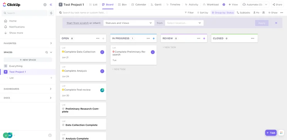The height and width of the screenshot is (140, 287).
Task: Click the lightning bolt quick action icon
Action: (x=51, y=13)
